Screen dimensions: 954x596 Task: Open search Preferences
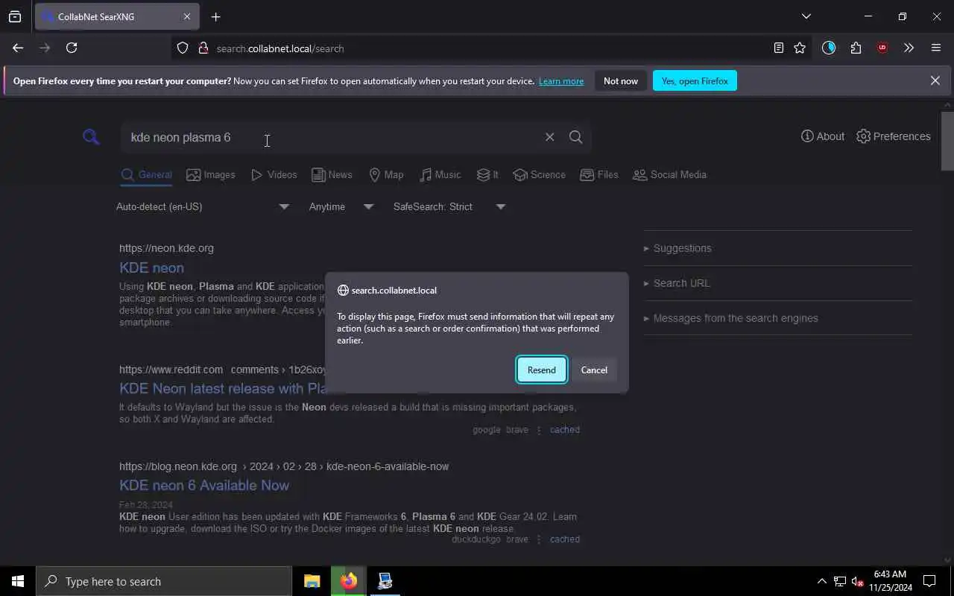tap(894, 136)
